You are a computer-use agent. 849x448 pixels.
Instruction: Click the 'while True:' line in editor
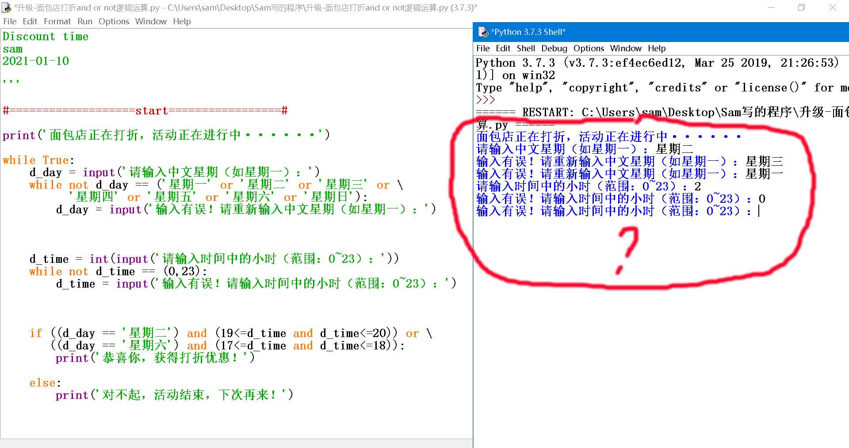point(38,160)
